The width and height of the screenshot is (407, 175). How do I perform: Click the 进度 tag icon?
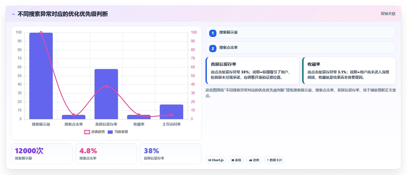point(251,160)
